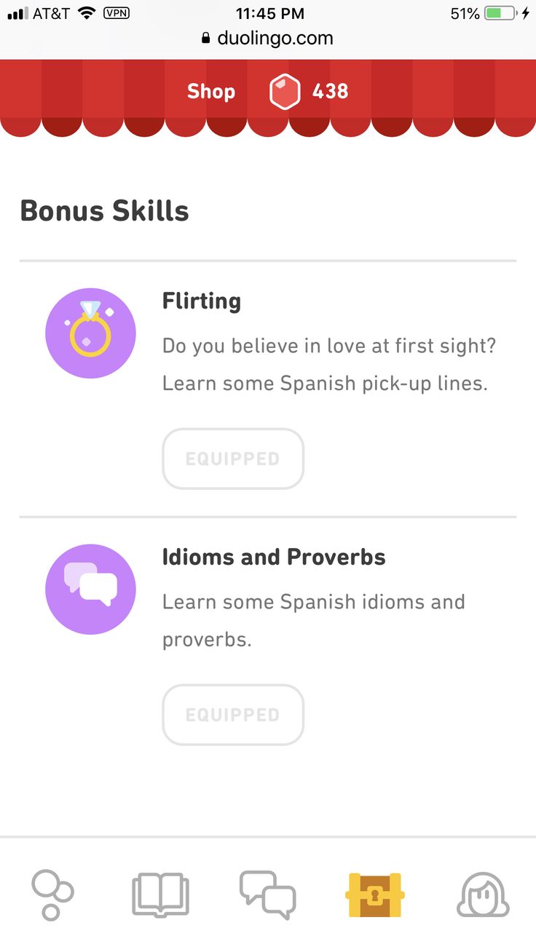Tap the 438 gems balance

point(330,92)
